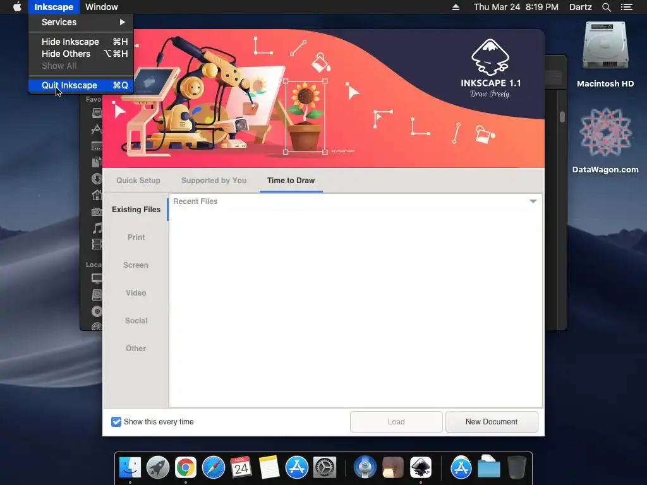Screen dimensions: 647x485
Task: Click the Finder window scrollbar
Action: 562,117
